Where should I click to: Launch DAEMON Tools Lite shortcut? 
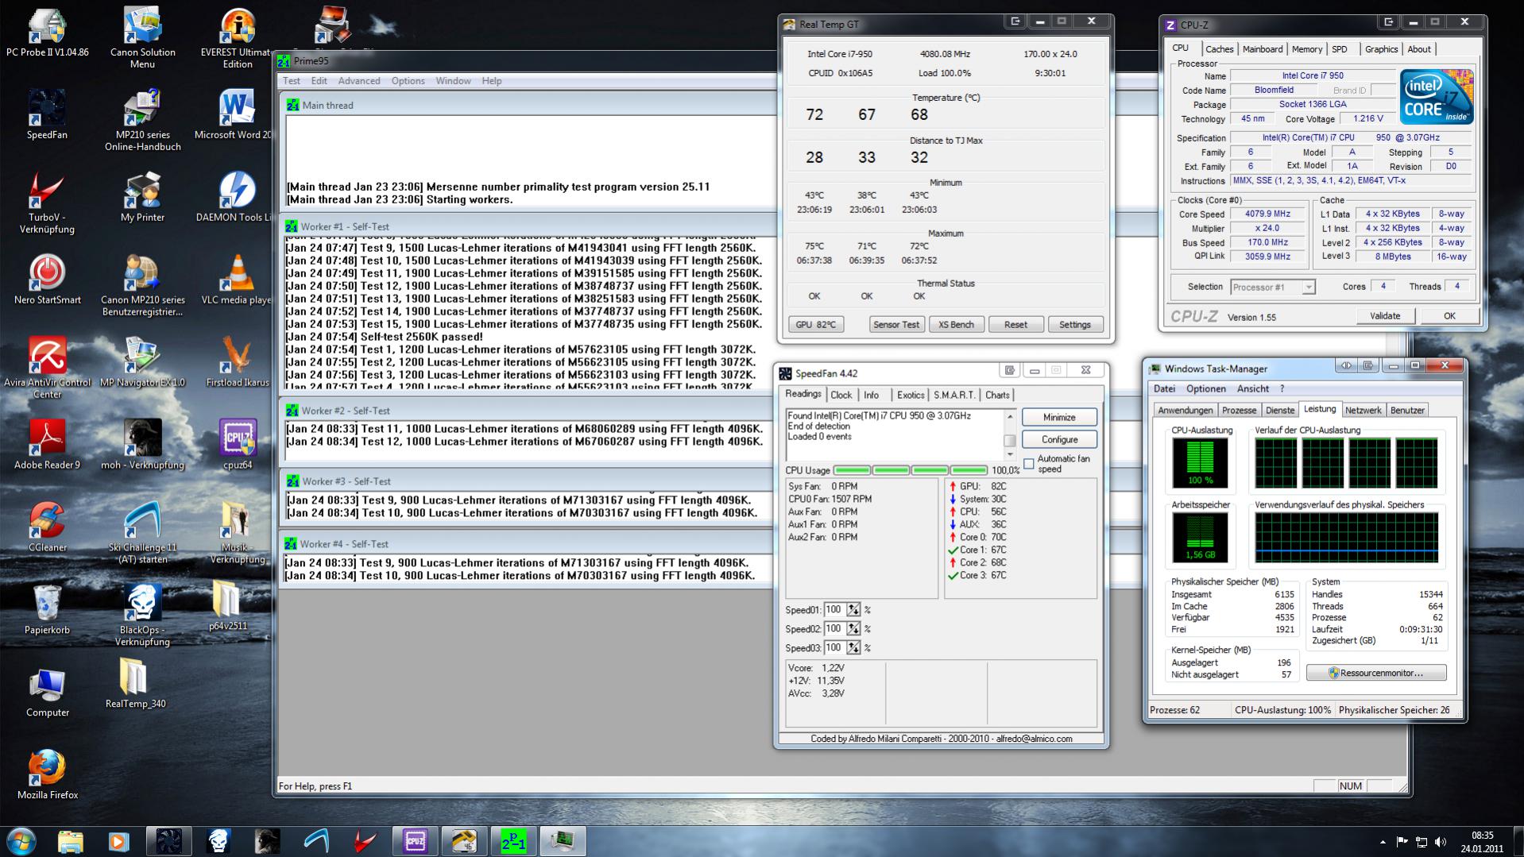235,197
